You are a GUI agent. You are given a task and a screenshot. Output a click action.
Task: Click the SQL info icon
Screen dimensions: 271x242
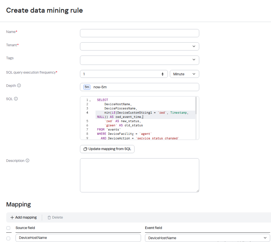point(16,99)
